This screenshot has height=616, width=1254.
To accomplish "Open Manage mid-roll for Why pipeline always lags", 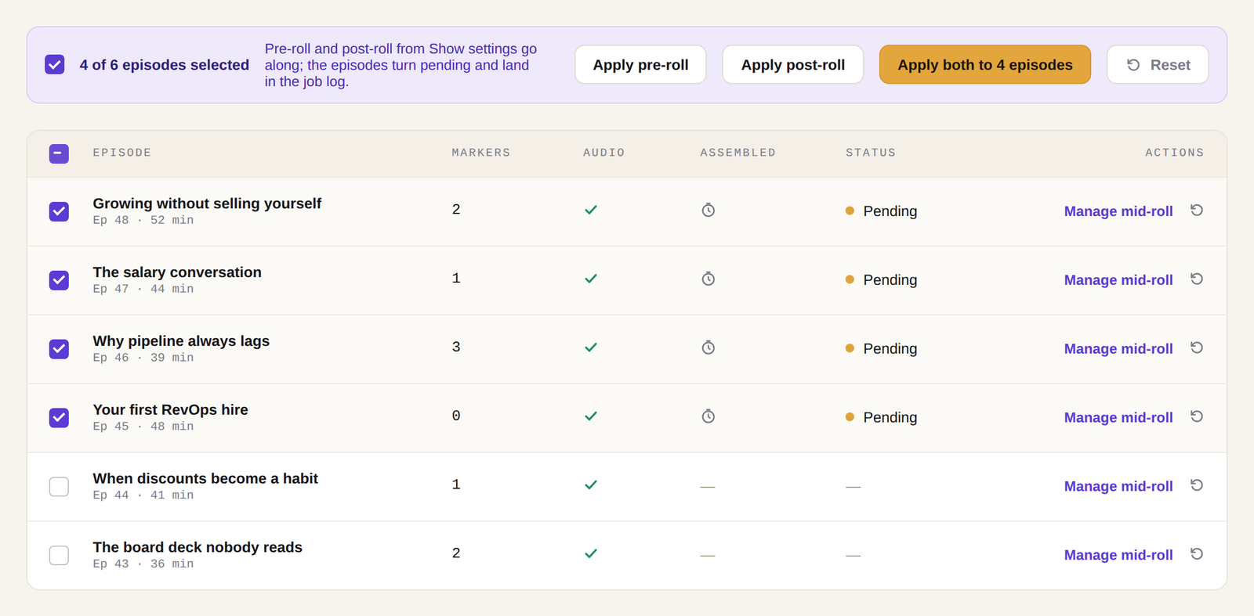I will point(1118,349).
